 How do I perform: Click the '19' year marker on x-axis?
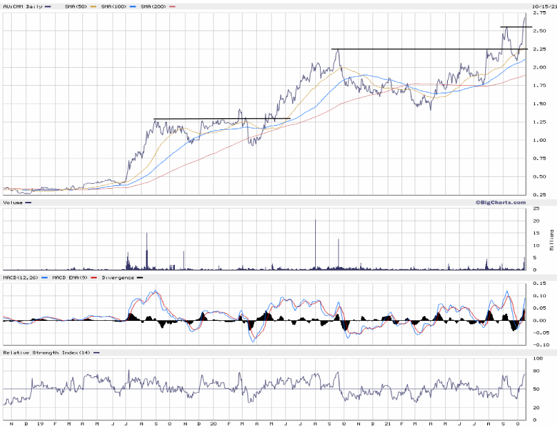coord(40,422)
